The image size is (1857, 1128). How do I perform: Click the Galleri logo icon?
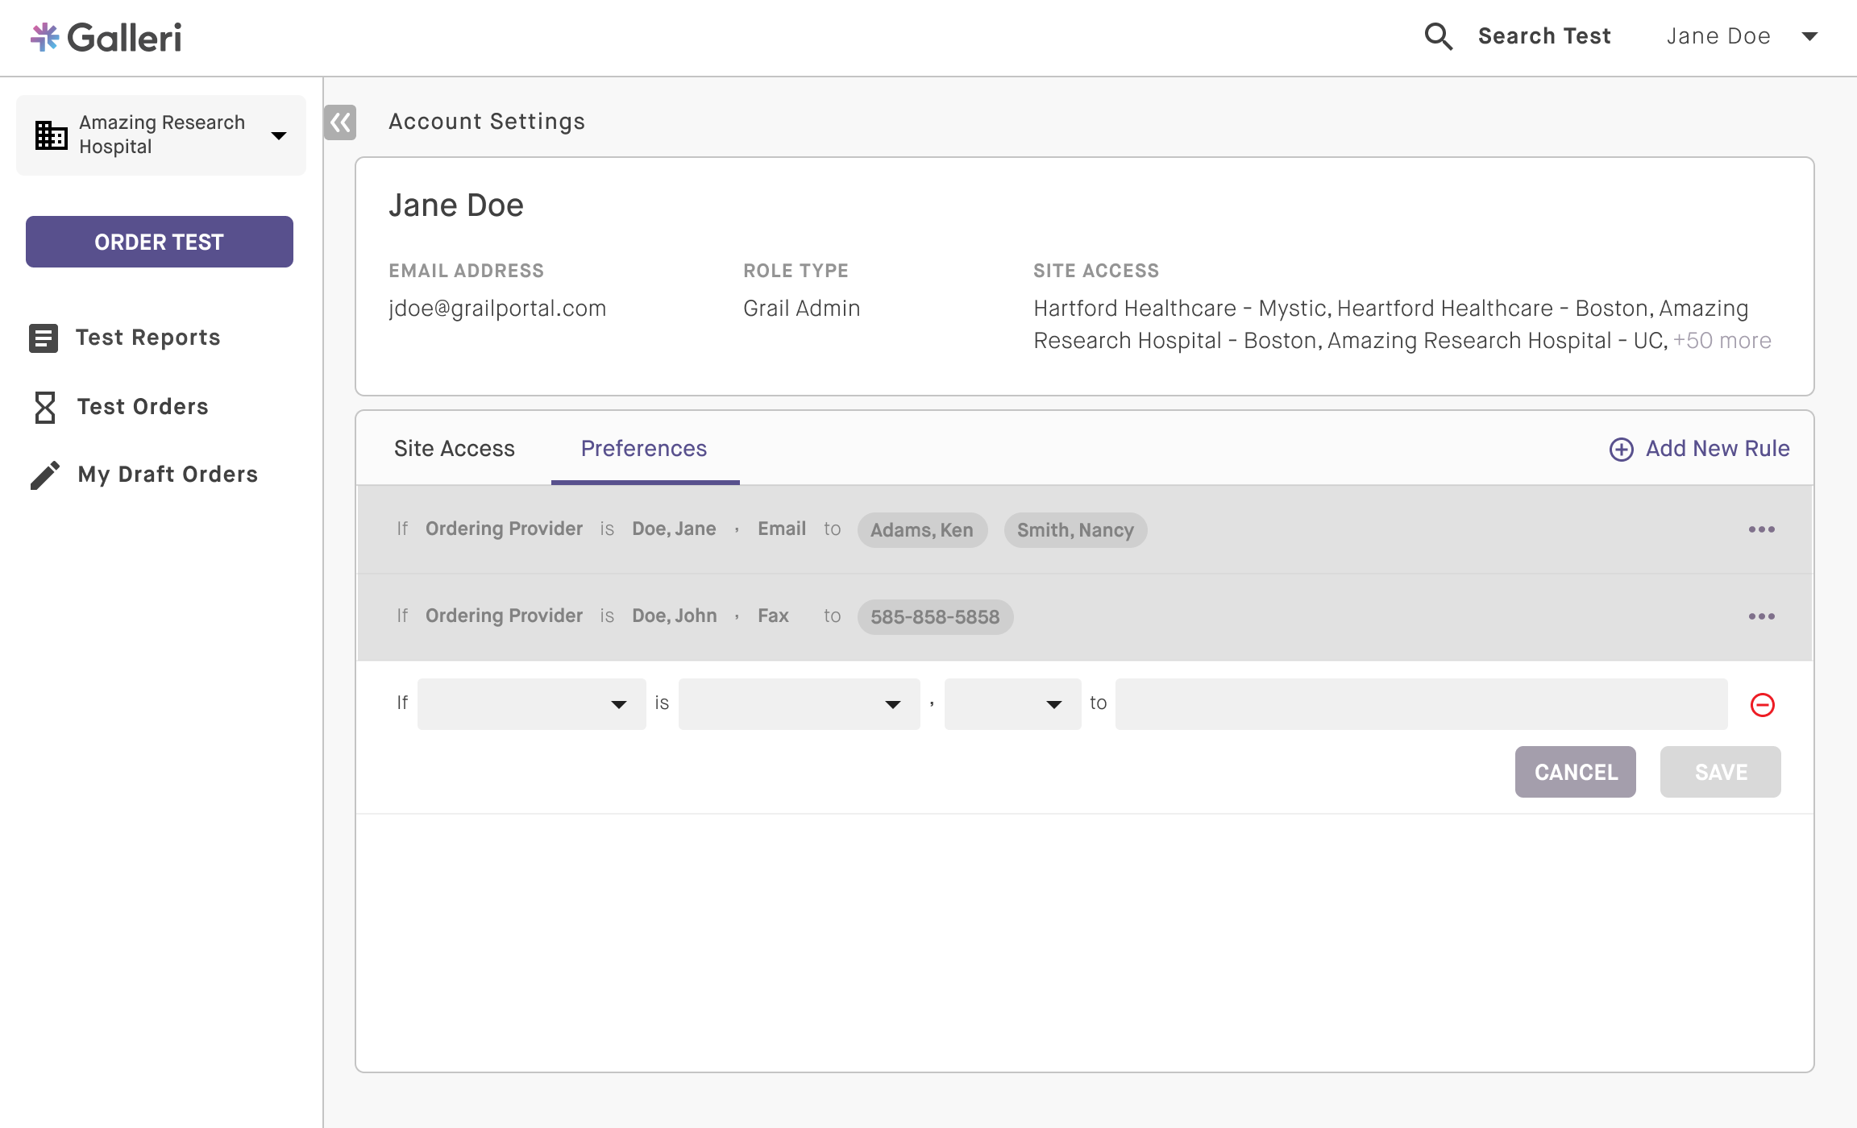click(x=44, y=37)
